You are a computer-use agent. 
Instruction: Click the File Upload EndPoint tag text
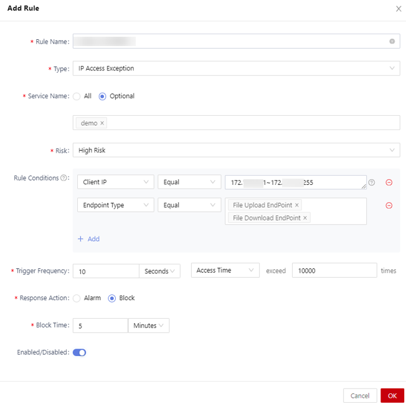tap(262, 205)
